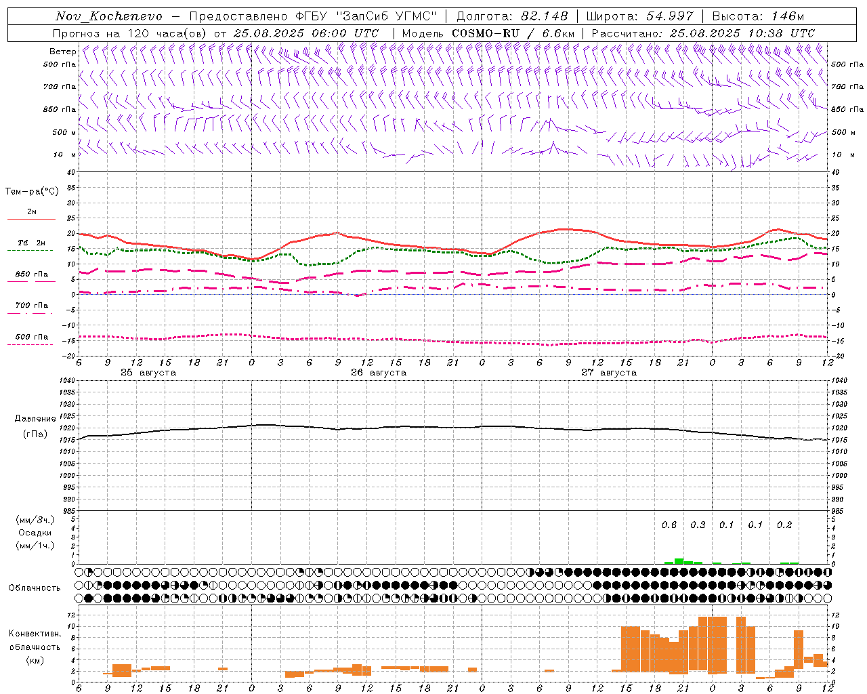
Task: Select the (мм/3ч.) precipitation unit label
Action: [35, 520]
